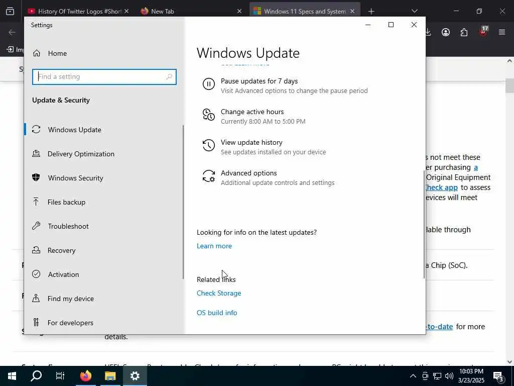Click browser page vertical scrollbar
514x386 pixels.
pyautogui.click(x=509, y=85)
